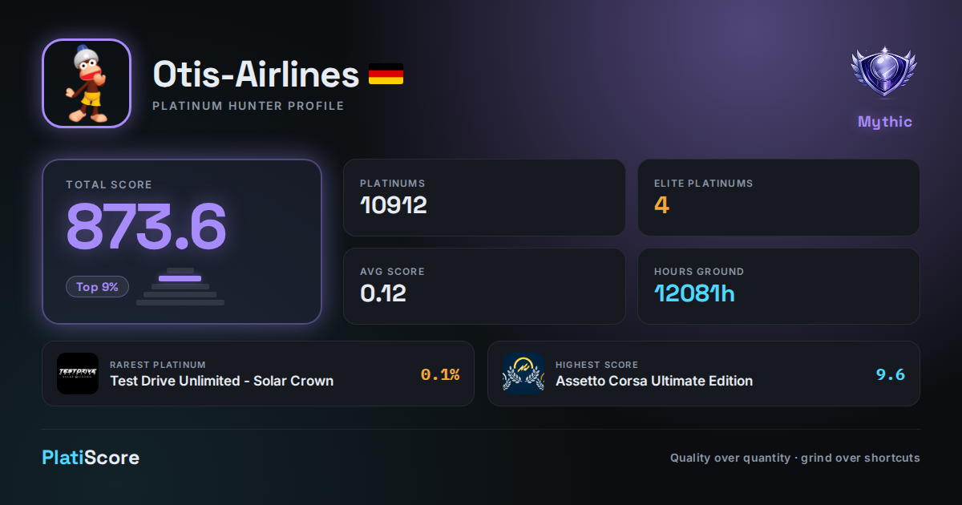This screenshot has width=962, height=505.
Task: Select the Elite Platinums stat card
Action: (778, 197)
